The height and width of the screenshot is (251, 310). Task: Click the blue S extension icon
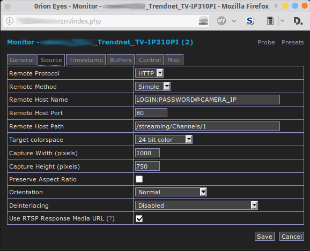coord(250,21)
